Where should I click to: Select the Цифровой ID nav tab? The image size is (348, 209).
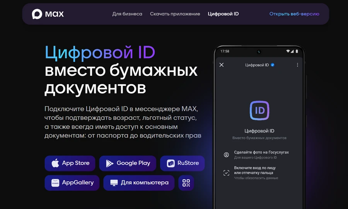click(223, 14)
